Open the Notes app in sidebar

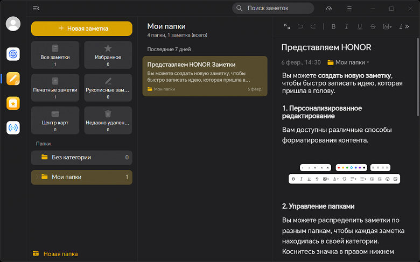pos(13,79)
